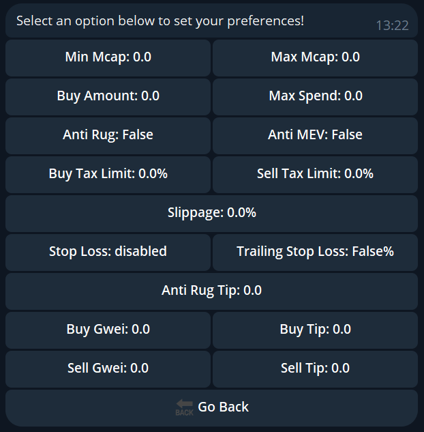Toggle the Anti Rug: False option
The height and width of the screenshot is (432, 424).
coord(108,135)
